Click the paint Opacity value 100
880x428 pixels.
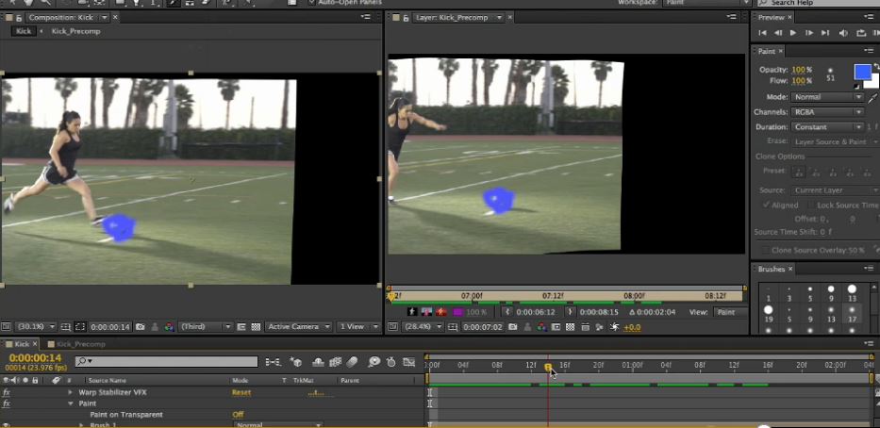pos(798,70)
